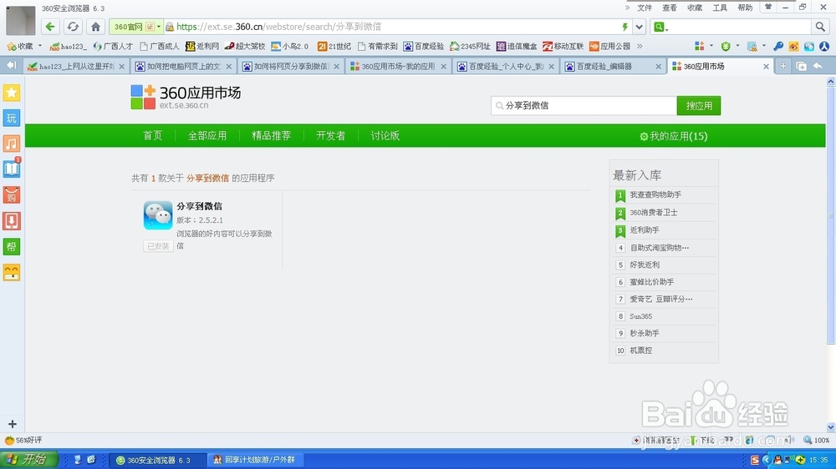Open the browser home page

[x=95, y=27]
